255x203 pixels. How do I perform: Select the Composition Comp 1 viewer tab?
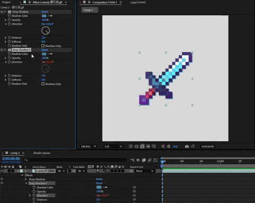pyautogui.click(x=105, y=2)
